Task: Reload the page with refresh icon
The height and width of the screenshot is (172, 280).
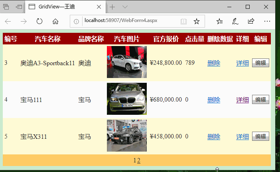Action: pos(39,22)
